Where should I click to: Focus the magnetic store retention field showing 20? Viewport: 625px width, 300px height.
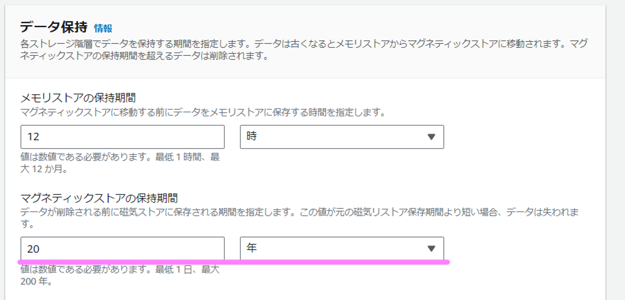click(x=122, y=248)
